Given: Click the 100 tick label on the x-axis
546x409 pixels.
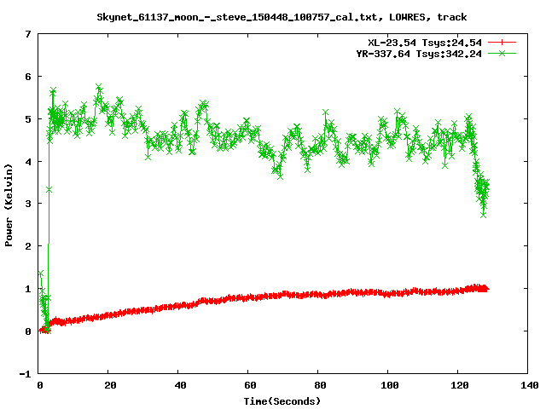Looking at the screenshot, I should point(388,385).
